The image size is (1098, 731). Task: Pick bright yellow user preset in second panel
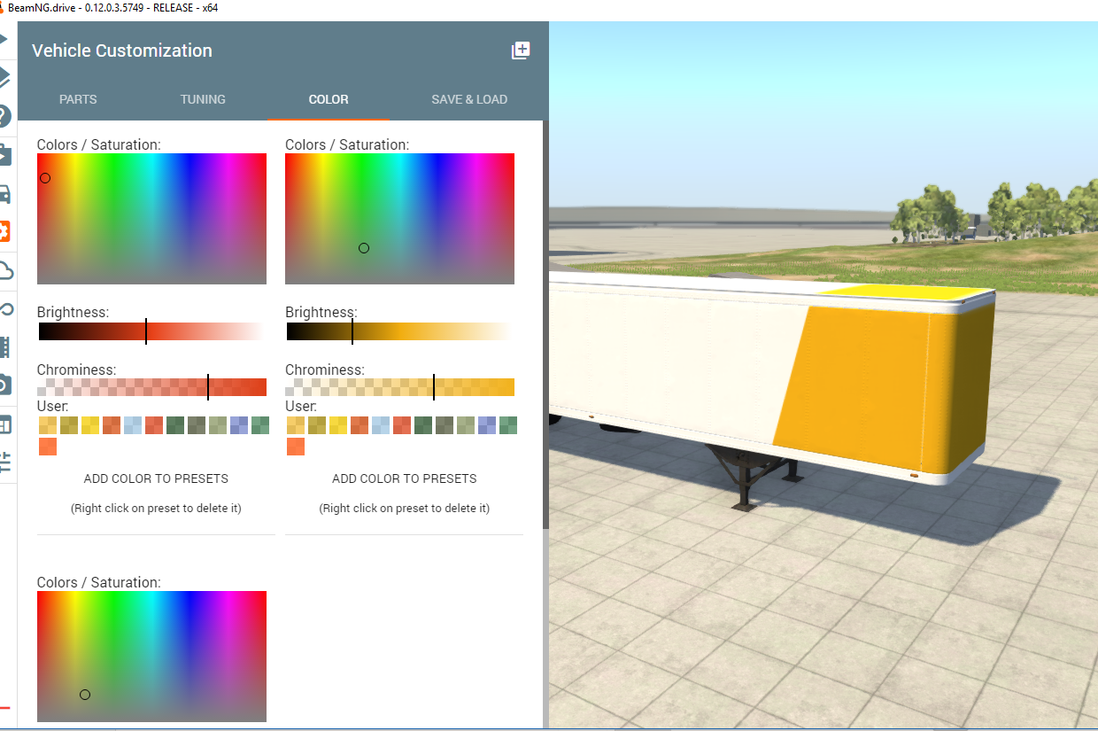pos(338,425)
